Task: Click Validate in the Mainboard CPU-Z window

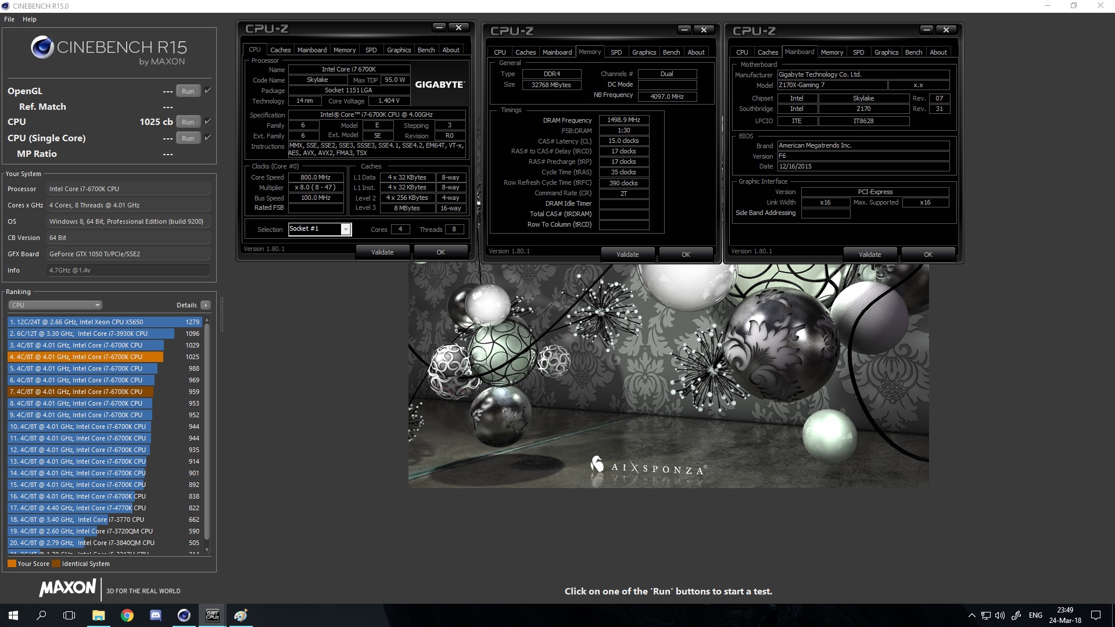Action: 870,255
